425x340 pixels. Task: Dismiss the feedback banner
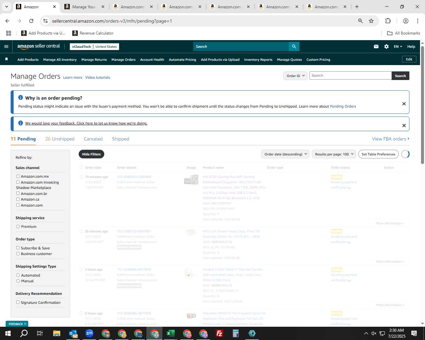tap(404, 126)
